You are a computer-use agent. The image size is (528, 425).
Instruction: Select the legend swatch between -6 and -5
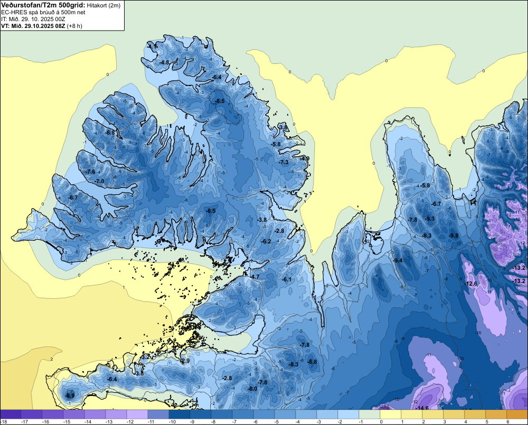tap(264, 414)
